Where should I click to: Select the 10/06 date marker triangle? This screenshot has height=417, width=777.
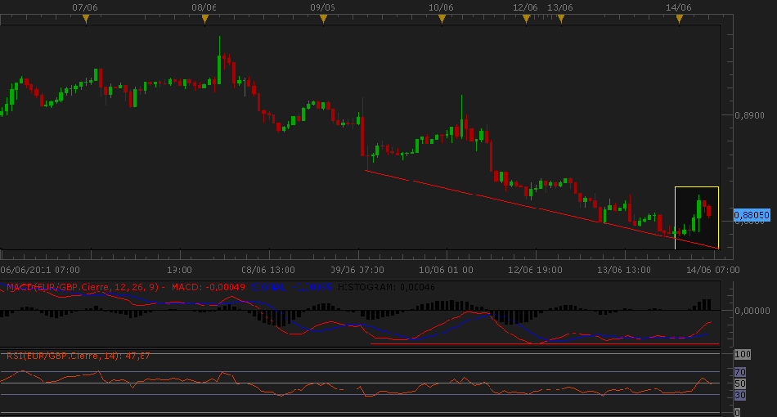(x=442, y=18)
